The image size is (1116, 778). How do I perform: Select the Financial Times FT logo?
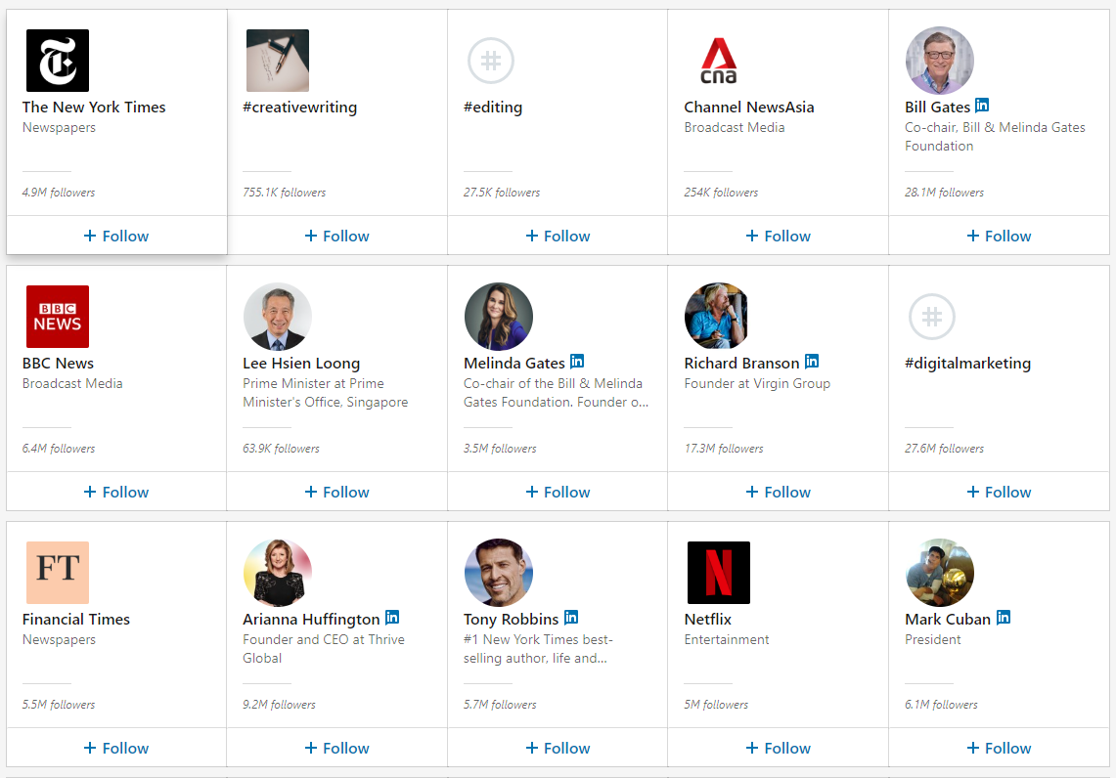click(x=58, y=573)
